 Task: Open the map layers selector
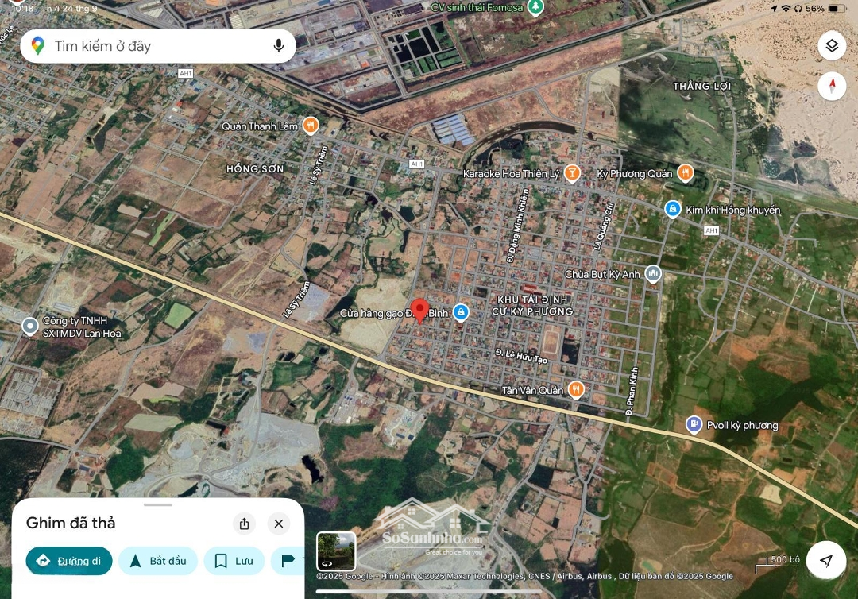point(832,46)
